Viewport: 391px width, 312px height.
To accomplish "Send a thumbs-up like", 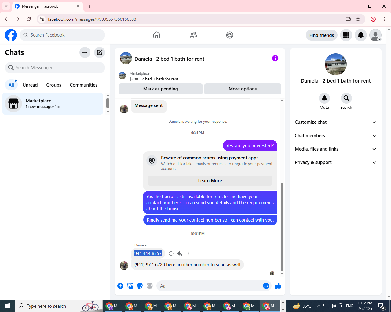I will pyautogui.click(x=278, y=286).
